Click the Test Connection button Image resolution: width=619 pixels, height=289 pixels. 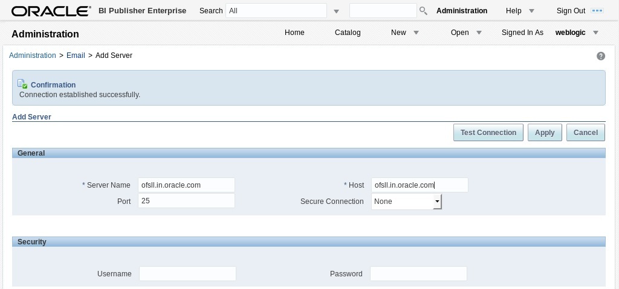(488, 133)
